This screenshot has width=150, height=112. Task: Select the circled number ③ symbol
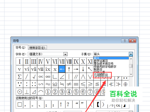[62, 92]
